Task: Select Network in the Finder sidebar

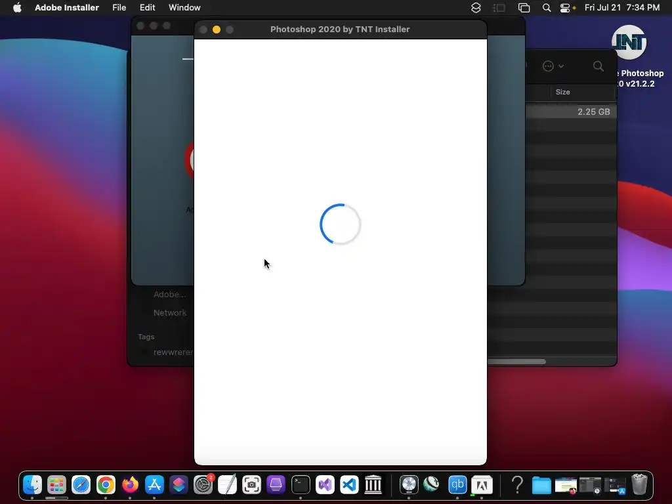Action: click(170, 313)
